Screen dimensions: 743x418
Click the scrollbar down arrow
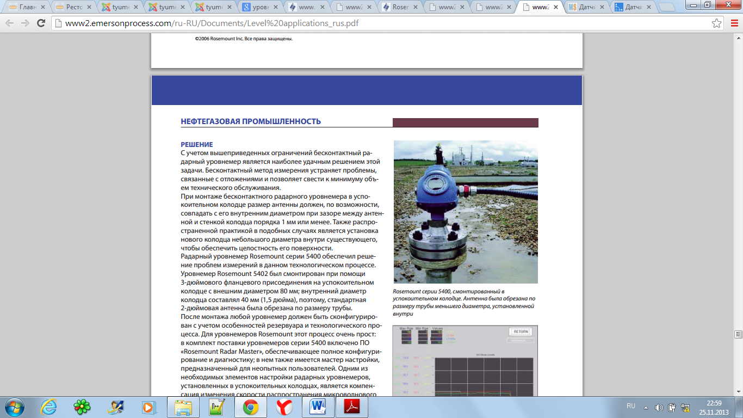[x=738, y=392]
